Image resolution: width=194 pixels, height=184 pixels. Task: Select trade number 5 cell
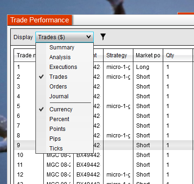pyautogui.click(x=18, y=106)
